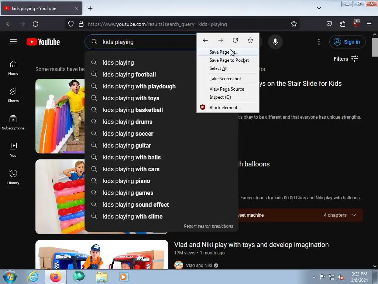Image resolution: width=378 pixels, height=284 pixels.
Task: Open the Vlad and Niki channel name
Action: pyautogui.click(x=199, y=266)
